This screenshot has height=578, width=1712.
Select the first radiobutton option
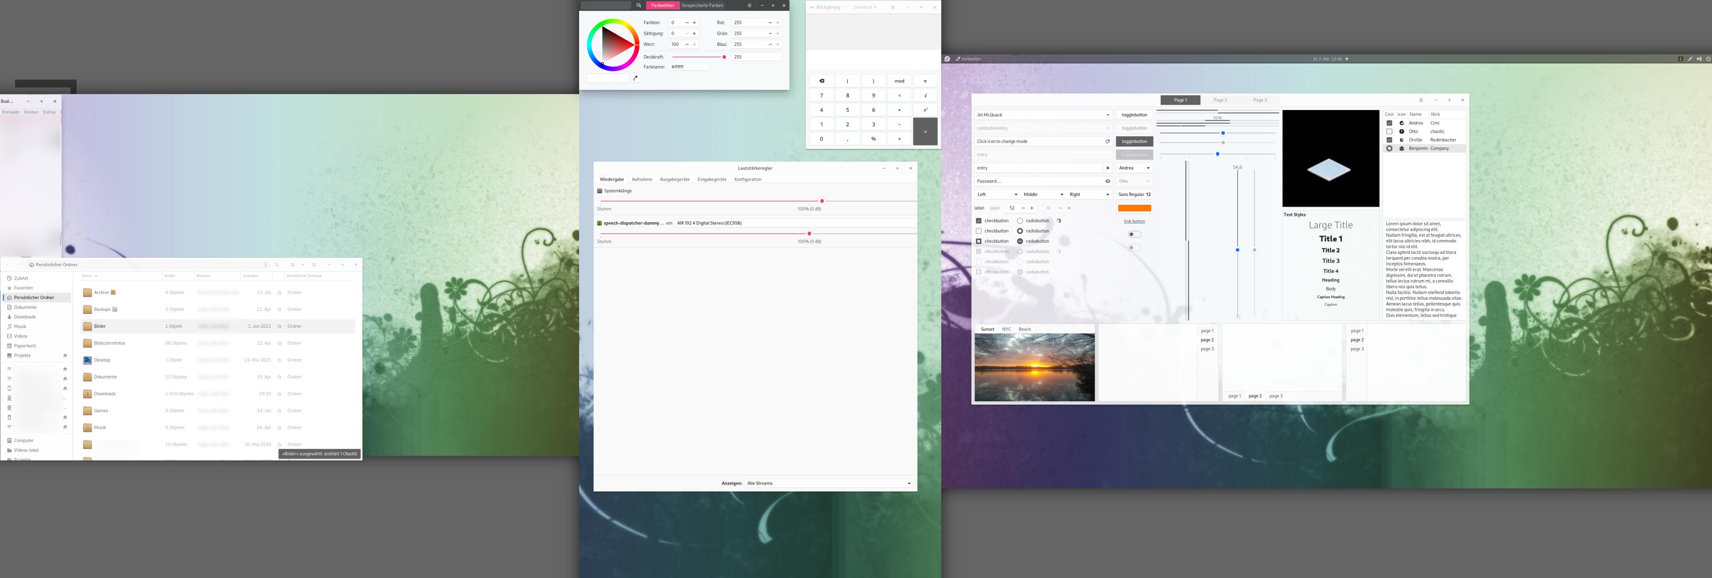(1020, 221)
